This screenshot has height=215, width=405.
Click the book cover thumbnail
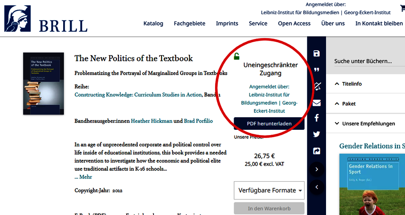pos(43,84)
